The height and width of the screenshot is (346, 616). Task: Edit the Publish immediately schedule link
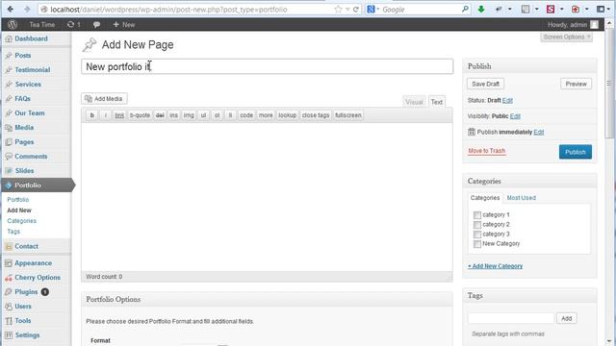pos(539,133)
